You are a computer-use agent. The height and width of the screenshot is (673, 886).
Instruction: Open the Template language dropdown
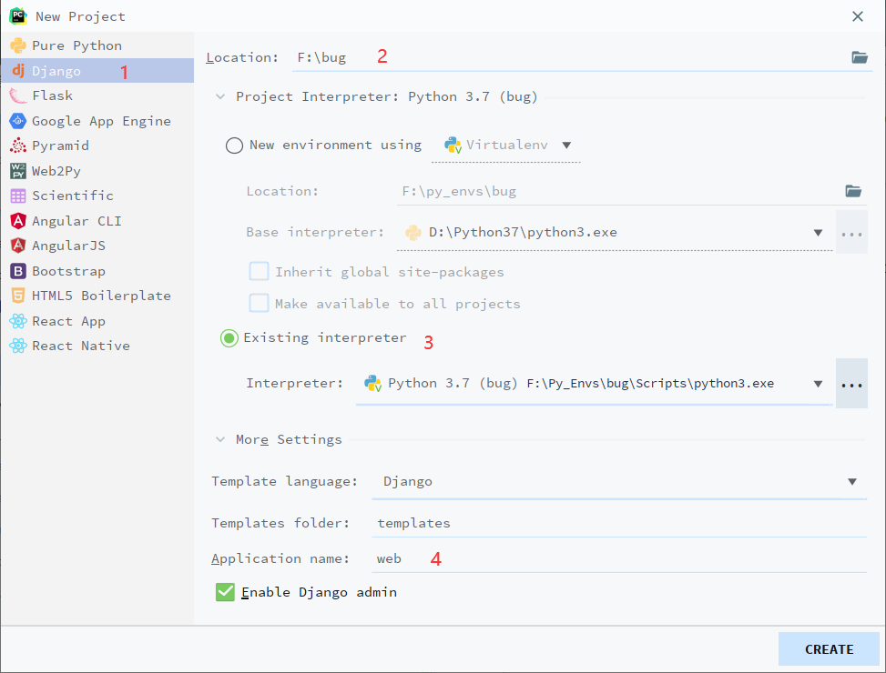[851, 482]
